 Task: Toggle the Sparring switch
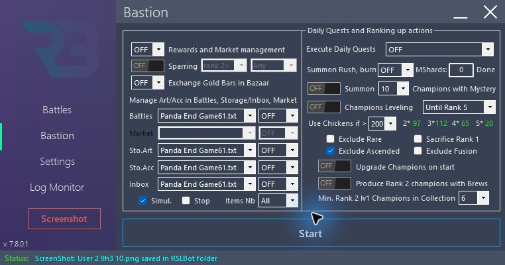click(x=148, y=66)
